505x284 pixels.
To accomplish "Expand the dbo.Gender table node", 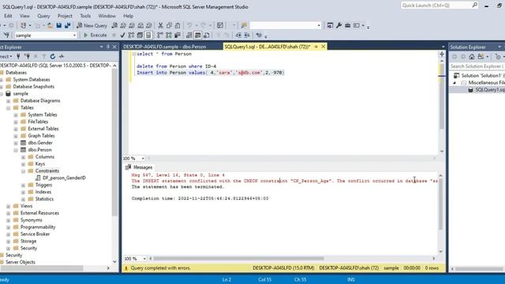I will pyautogui.click(x=16, y=143).
